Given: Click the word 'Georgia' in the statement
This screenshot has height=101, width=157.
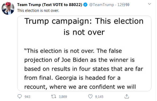Looking at the screenshot, I should tap(66, 78).
